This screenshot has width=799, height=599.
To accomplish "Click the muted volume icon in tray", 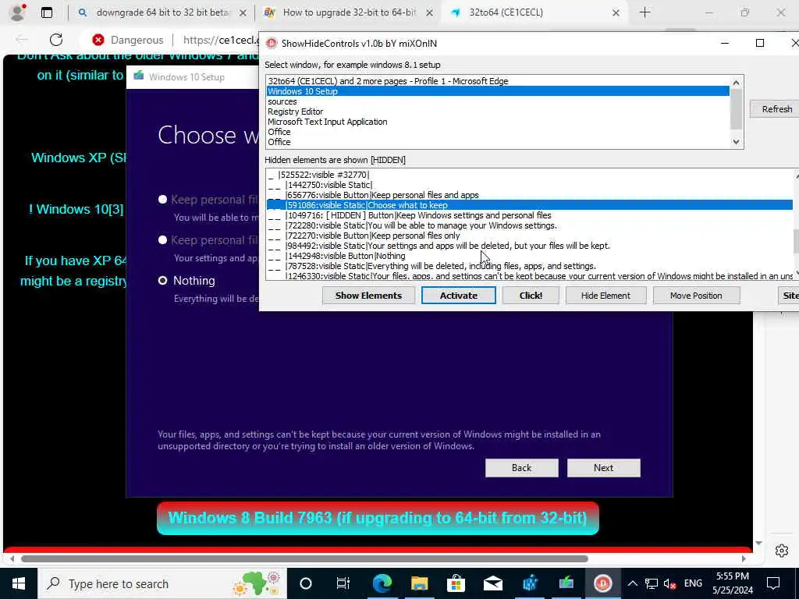I will click(669, 583).
